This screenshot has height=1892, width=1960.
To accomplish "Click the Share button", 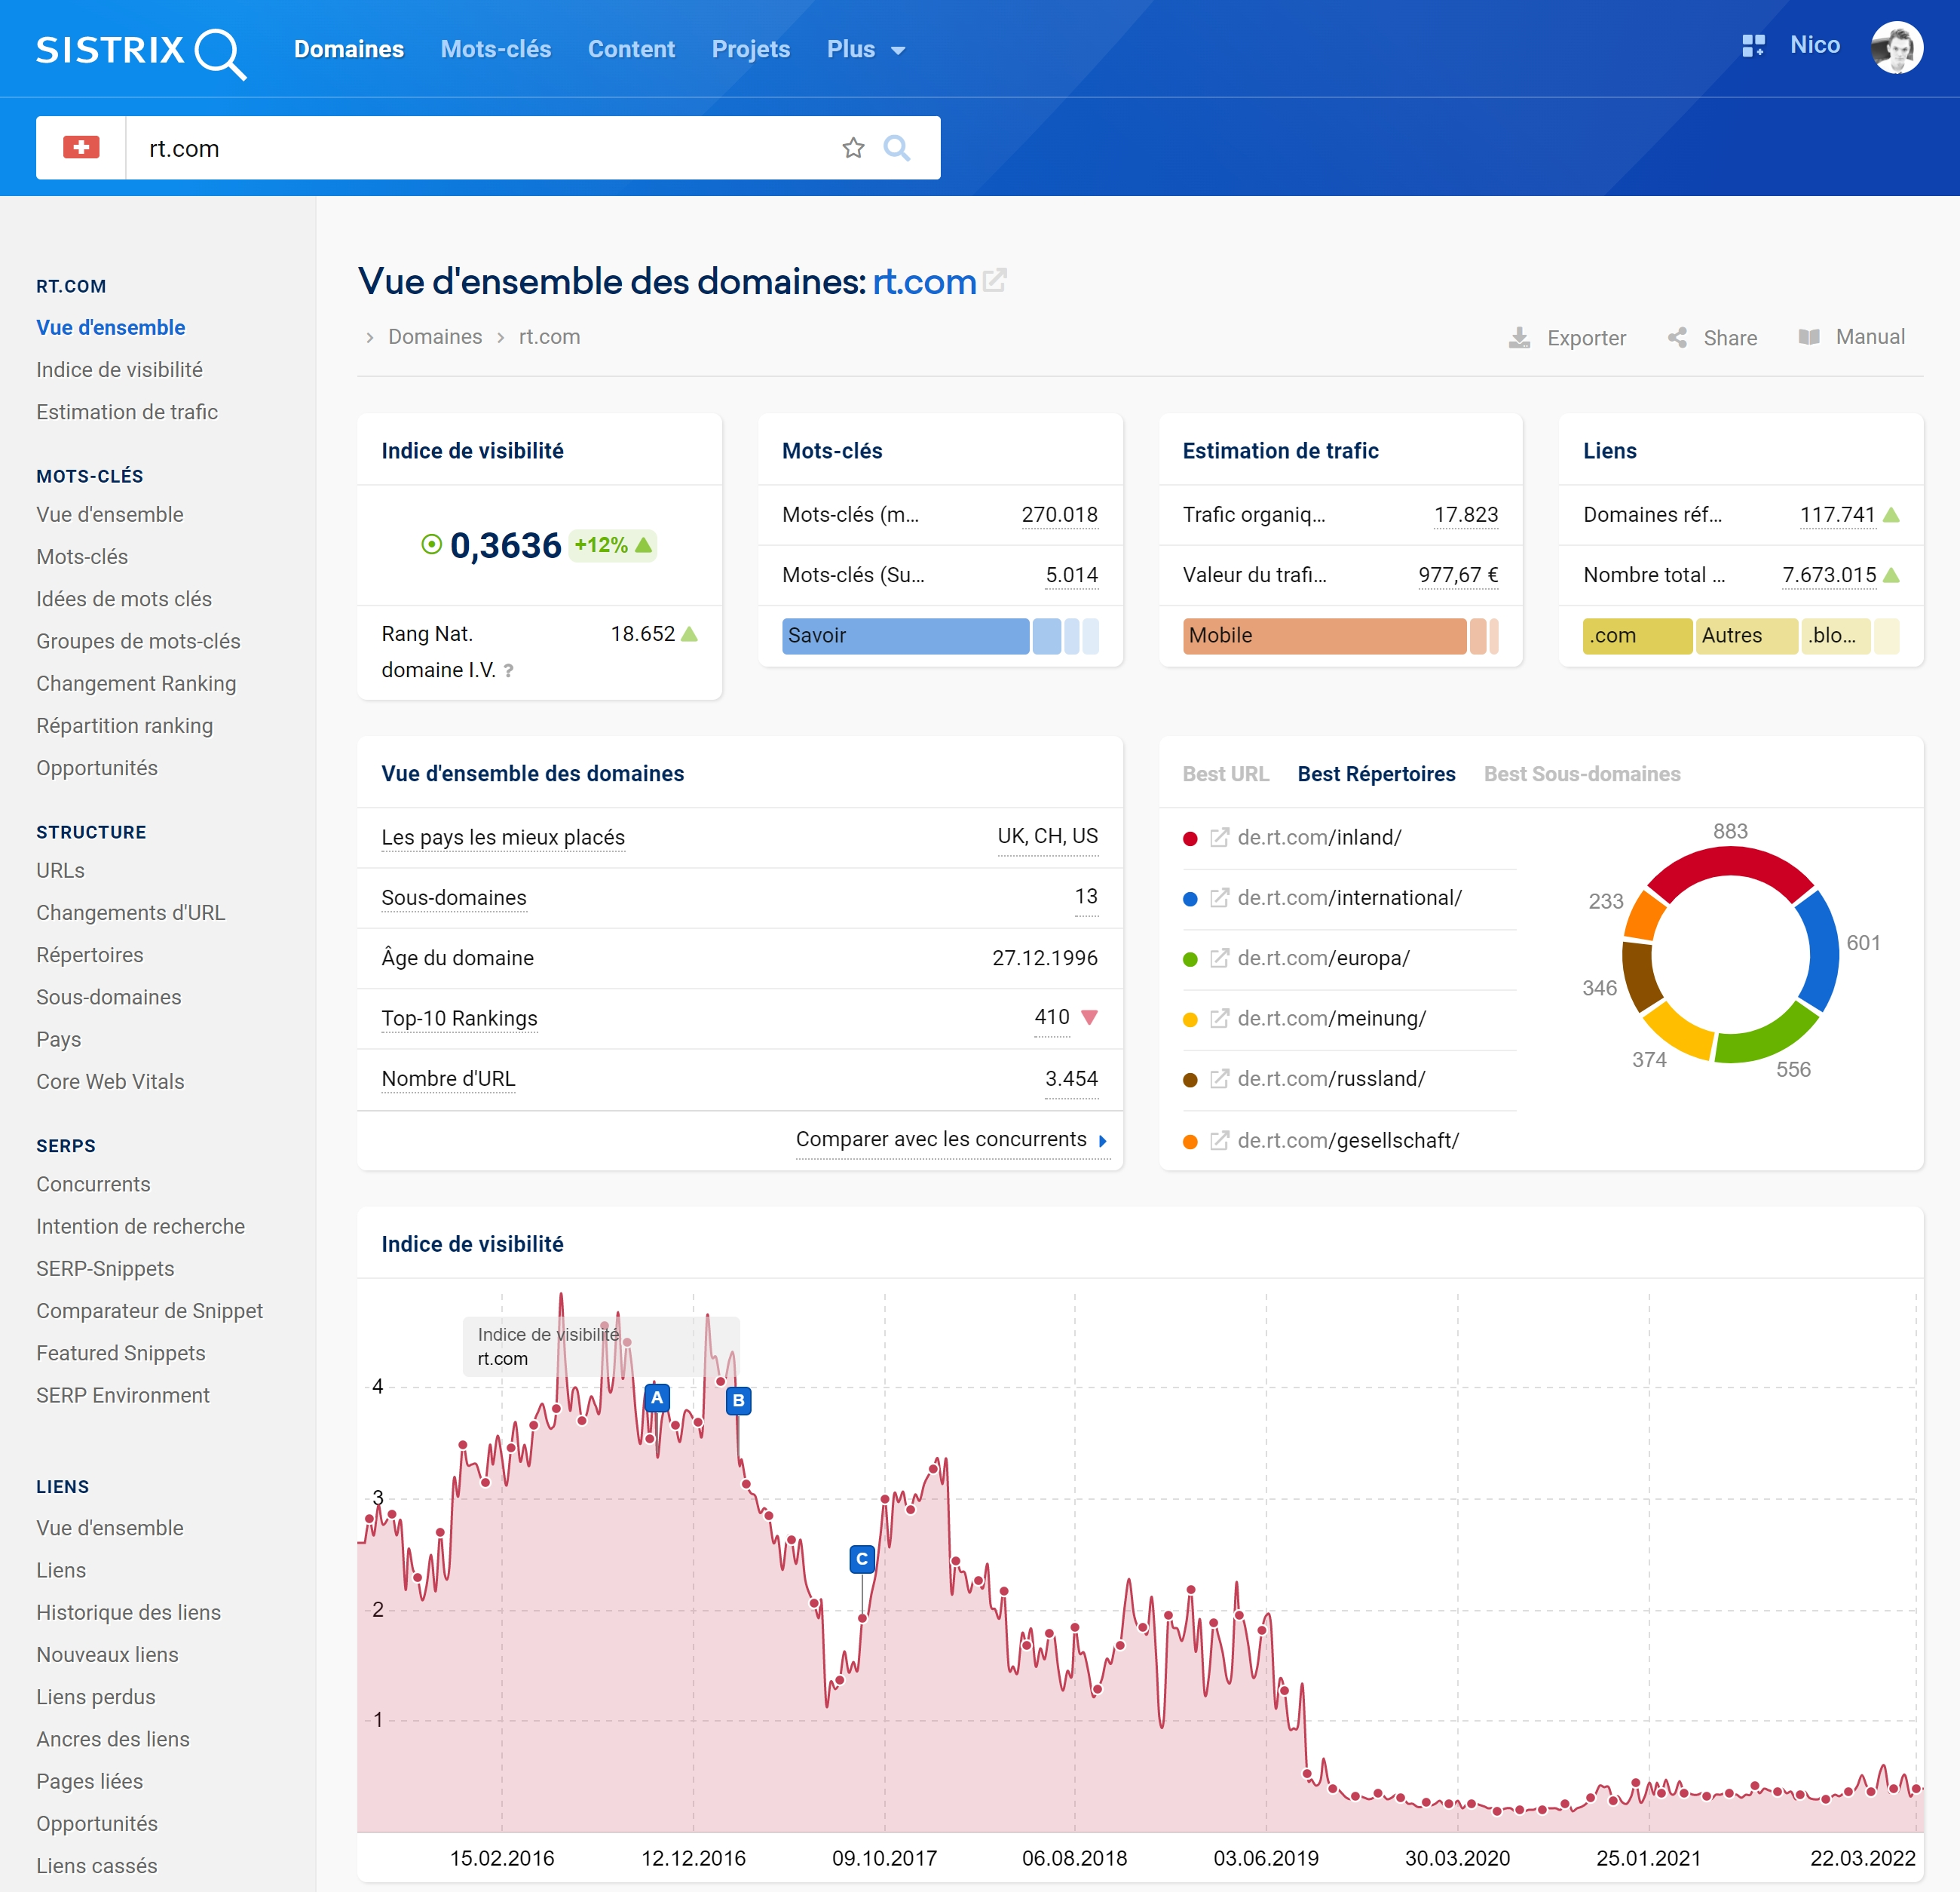I will coord(1712,337).
